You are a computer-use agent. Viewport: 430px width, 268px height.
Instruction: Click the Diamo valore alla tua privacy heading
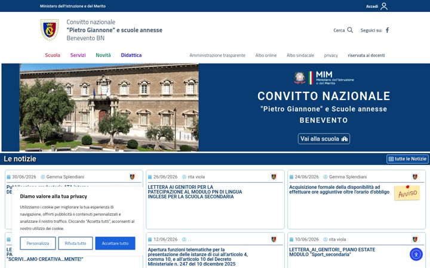tap(54, 197)
